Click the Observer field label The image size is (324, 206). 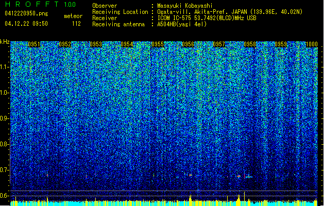click(105, 6)
